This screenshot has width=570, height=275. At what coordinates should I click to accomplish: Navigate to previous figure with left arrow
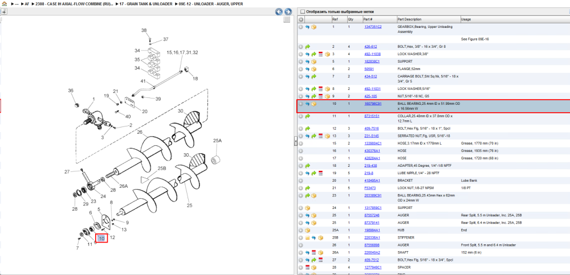[x=279, y=11]
